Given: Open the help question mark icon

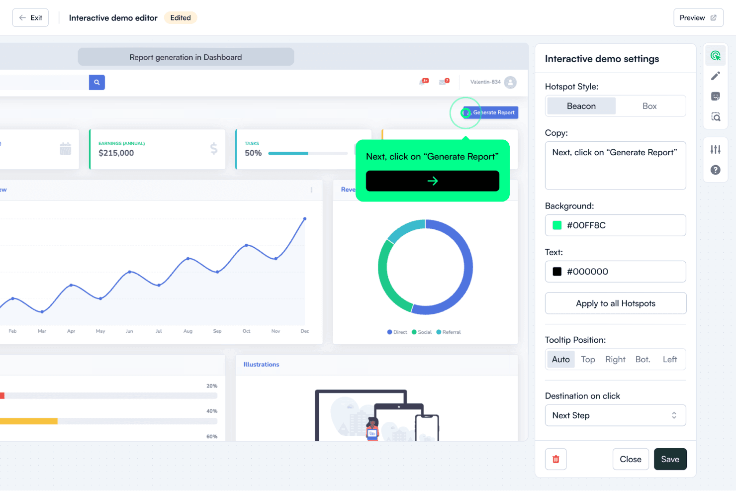Looking at the screenshot, I should click(715, 170).
